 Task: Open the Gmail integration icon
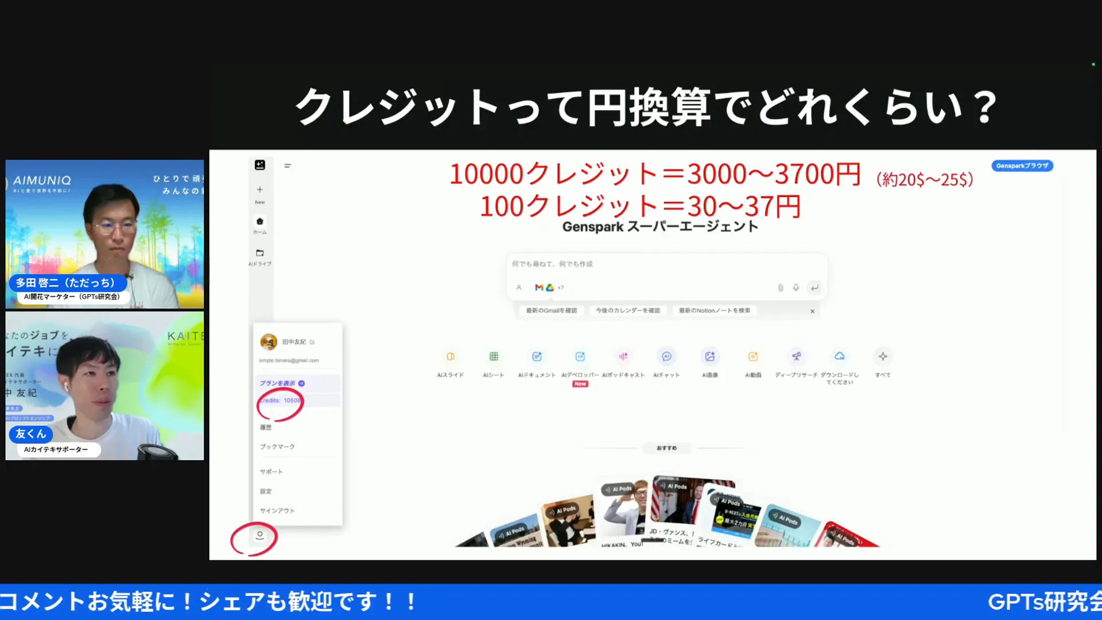tap(539, 288)
